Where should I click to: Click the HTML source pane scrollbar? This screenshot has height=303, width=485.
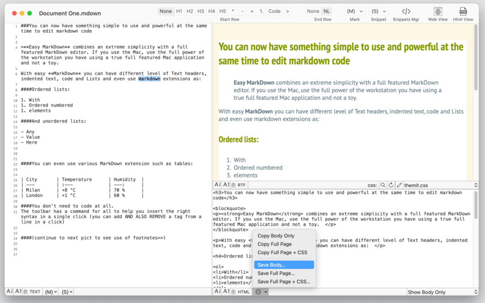476,205
